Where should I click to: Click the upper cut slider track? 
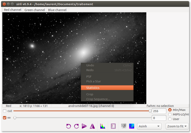(x=82, y=111)
